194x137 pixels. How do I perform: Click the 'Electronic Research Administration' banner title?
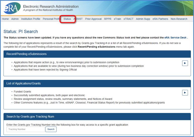pyautogui.click(x=51, y=7)
